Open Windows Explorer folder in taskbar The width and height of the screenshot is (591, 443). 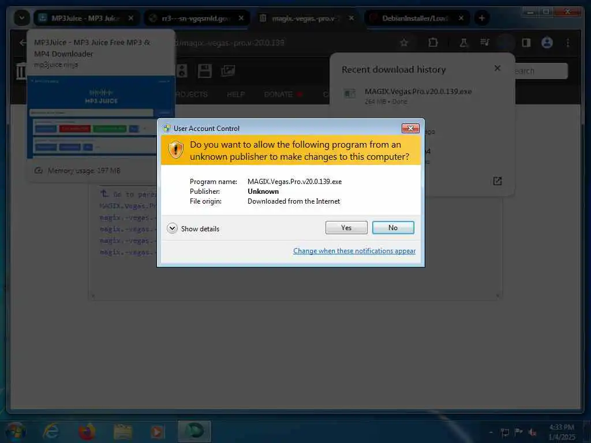[123, 431]
